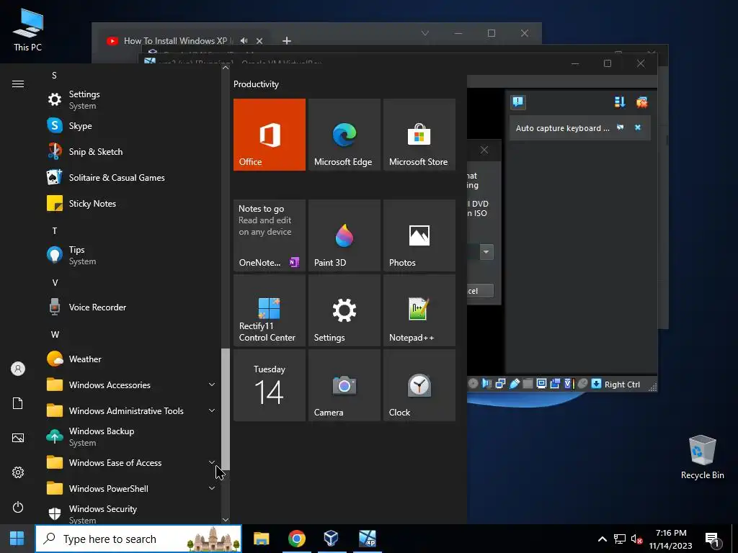The height and width of the screenshot is (553, 738).
Task: Launch Microsoft Edge tile
Action: pos(344,135)
